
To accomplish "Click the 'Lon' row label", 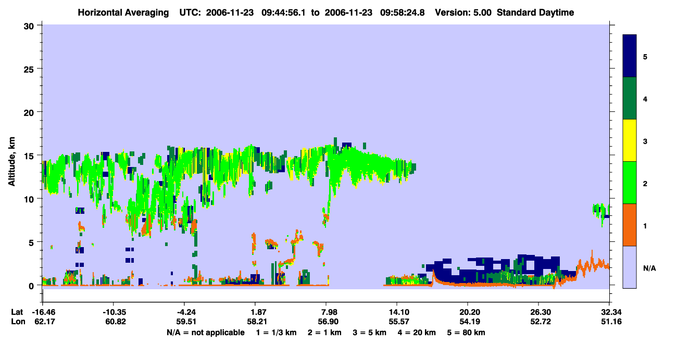I will tap(17, 322).
